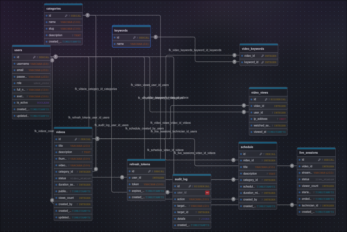The height and width of the screenshot is (232, 347).
Task: Click the 'n' marker beside video_keywords video_id
Action: click(x=235, y=55)
